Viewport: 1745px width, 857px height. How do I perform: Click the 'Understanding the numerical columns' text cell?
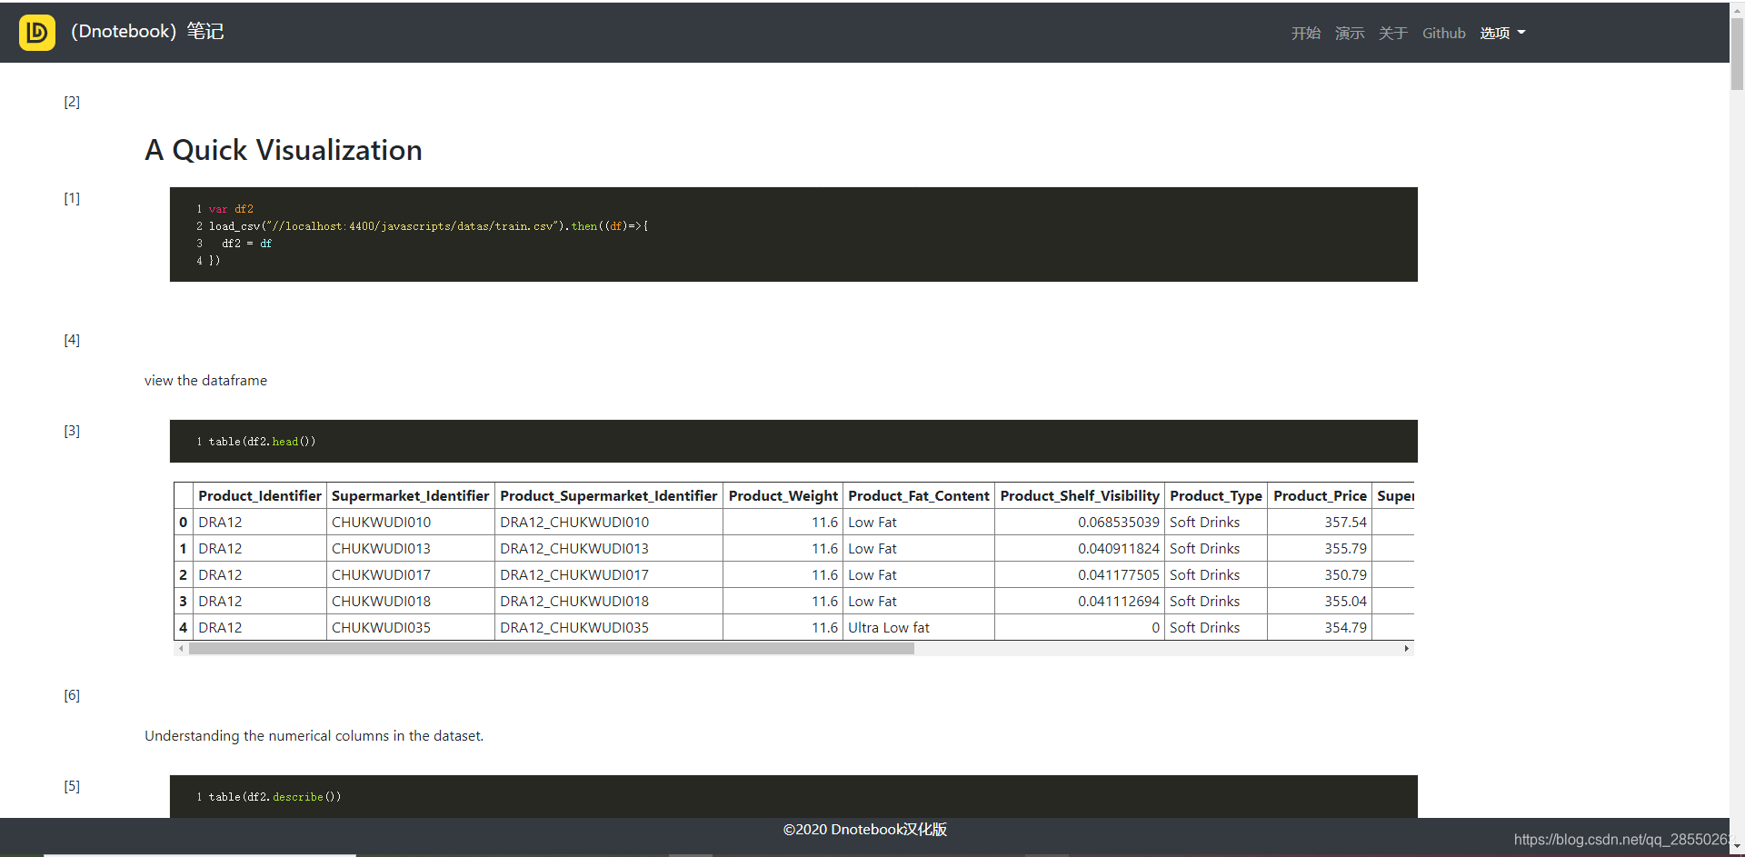coord(314,736)
